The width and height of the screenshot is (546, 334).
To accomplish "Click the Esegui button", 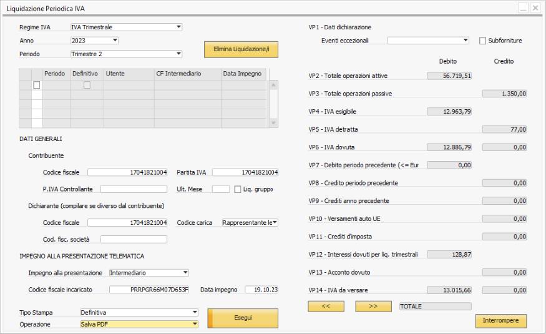I will [243, 318].
